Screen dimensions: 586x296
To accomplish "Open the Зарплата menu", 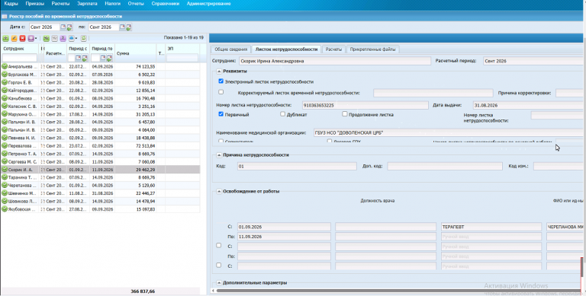I will pos(87,4).
